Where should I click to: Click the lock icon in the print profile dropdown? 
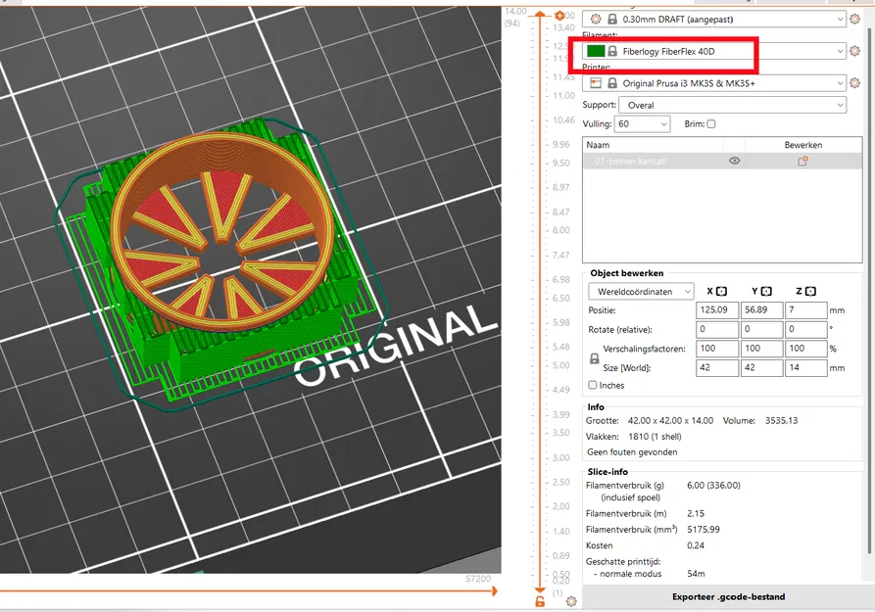pos(612,19)
